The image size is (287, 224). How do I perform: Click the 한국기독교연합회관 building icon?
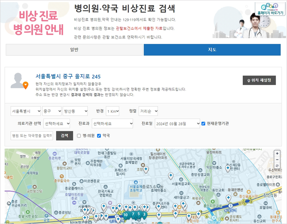(105, 187)
